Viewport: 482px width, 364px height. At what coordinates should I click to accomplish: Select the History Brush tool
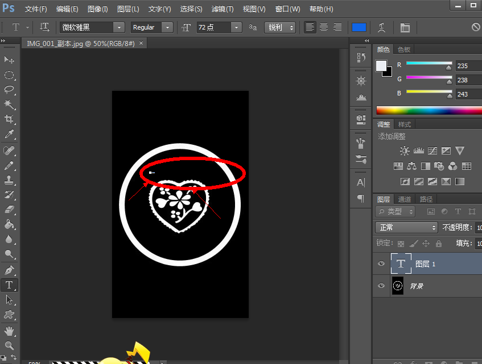tap(9, 195)
